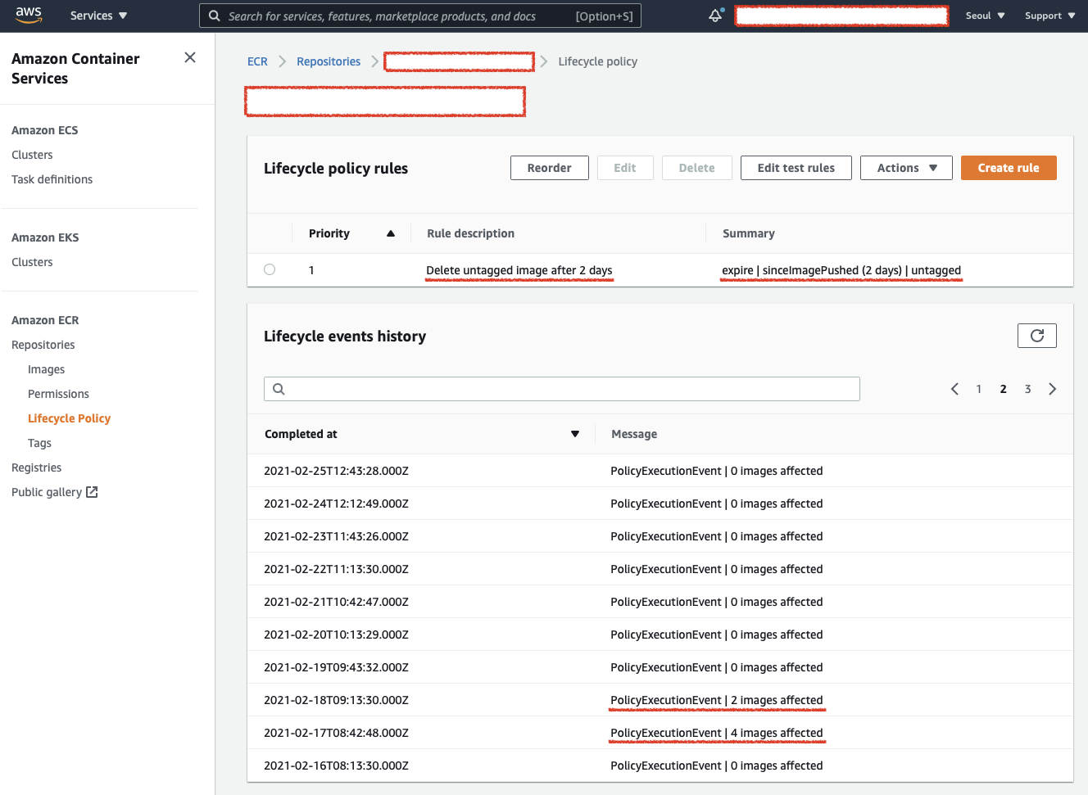This screenshot has height=795, width=1088.
Task: Click the AWS logo home icon
Action: point(29,15)
